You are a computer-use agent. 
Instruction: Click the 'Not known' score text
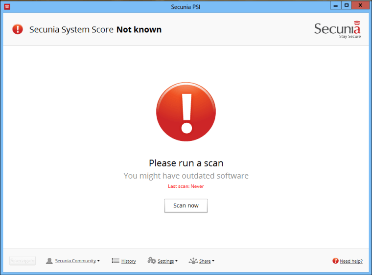139,29
